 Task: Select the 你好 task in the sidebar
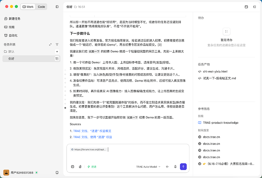[x=31, y=58]
